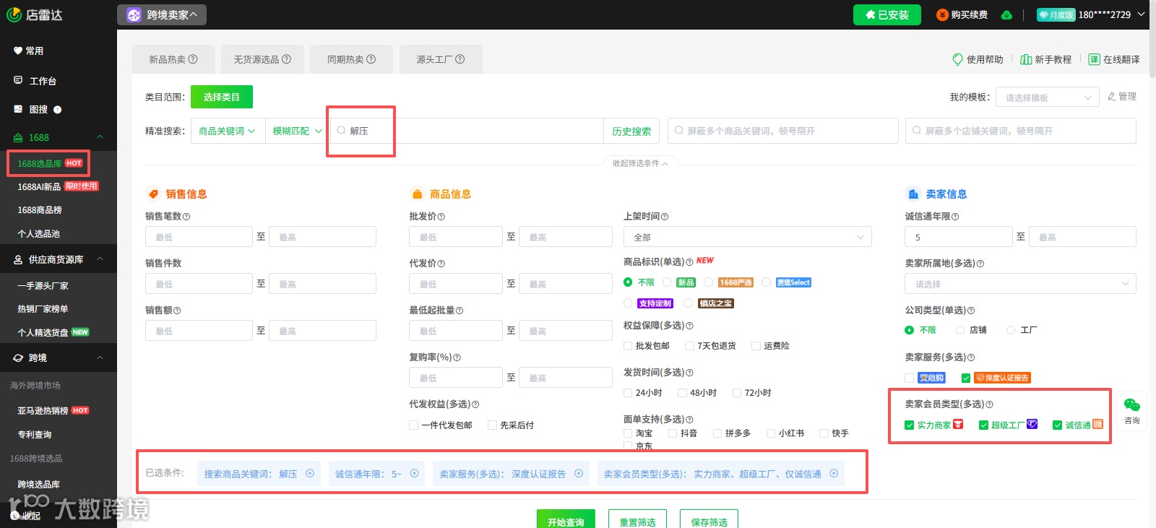1156x528 pixels.
Task: Open 使用帮助 lightbulb icon
Action: [957, 59]
